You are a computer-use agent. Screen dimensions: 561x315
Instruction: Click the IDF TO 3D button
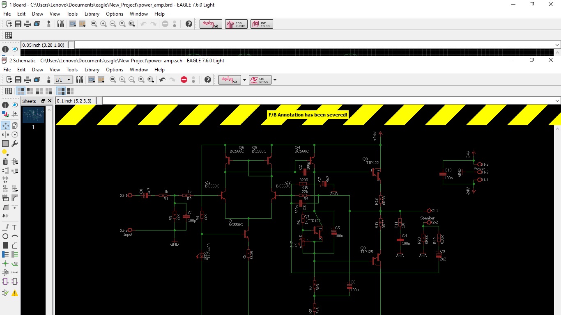click(262, 24)
